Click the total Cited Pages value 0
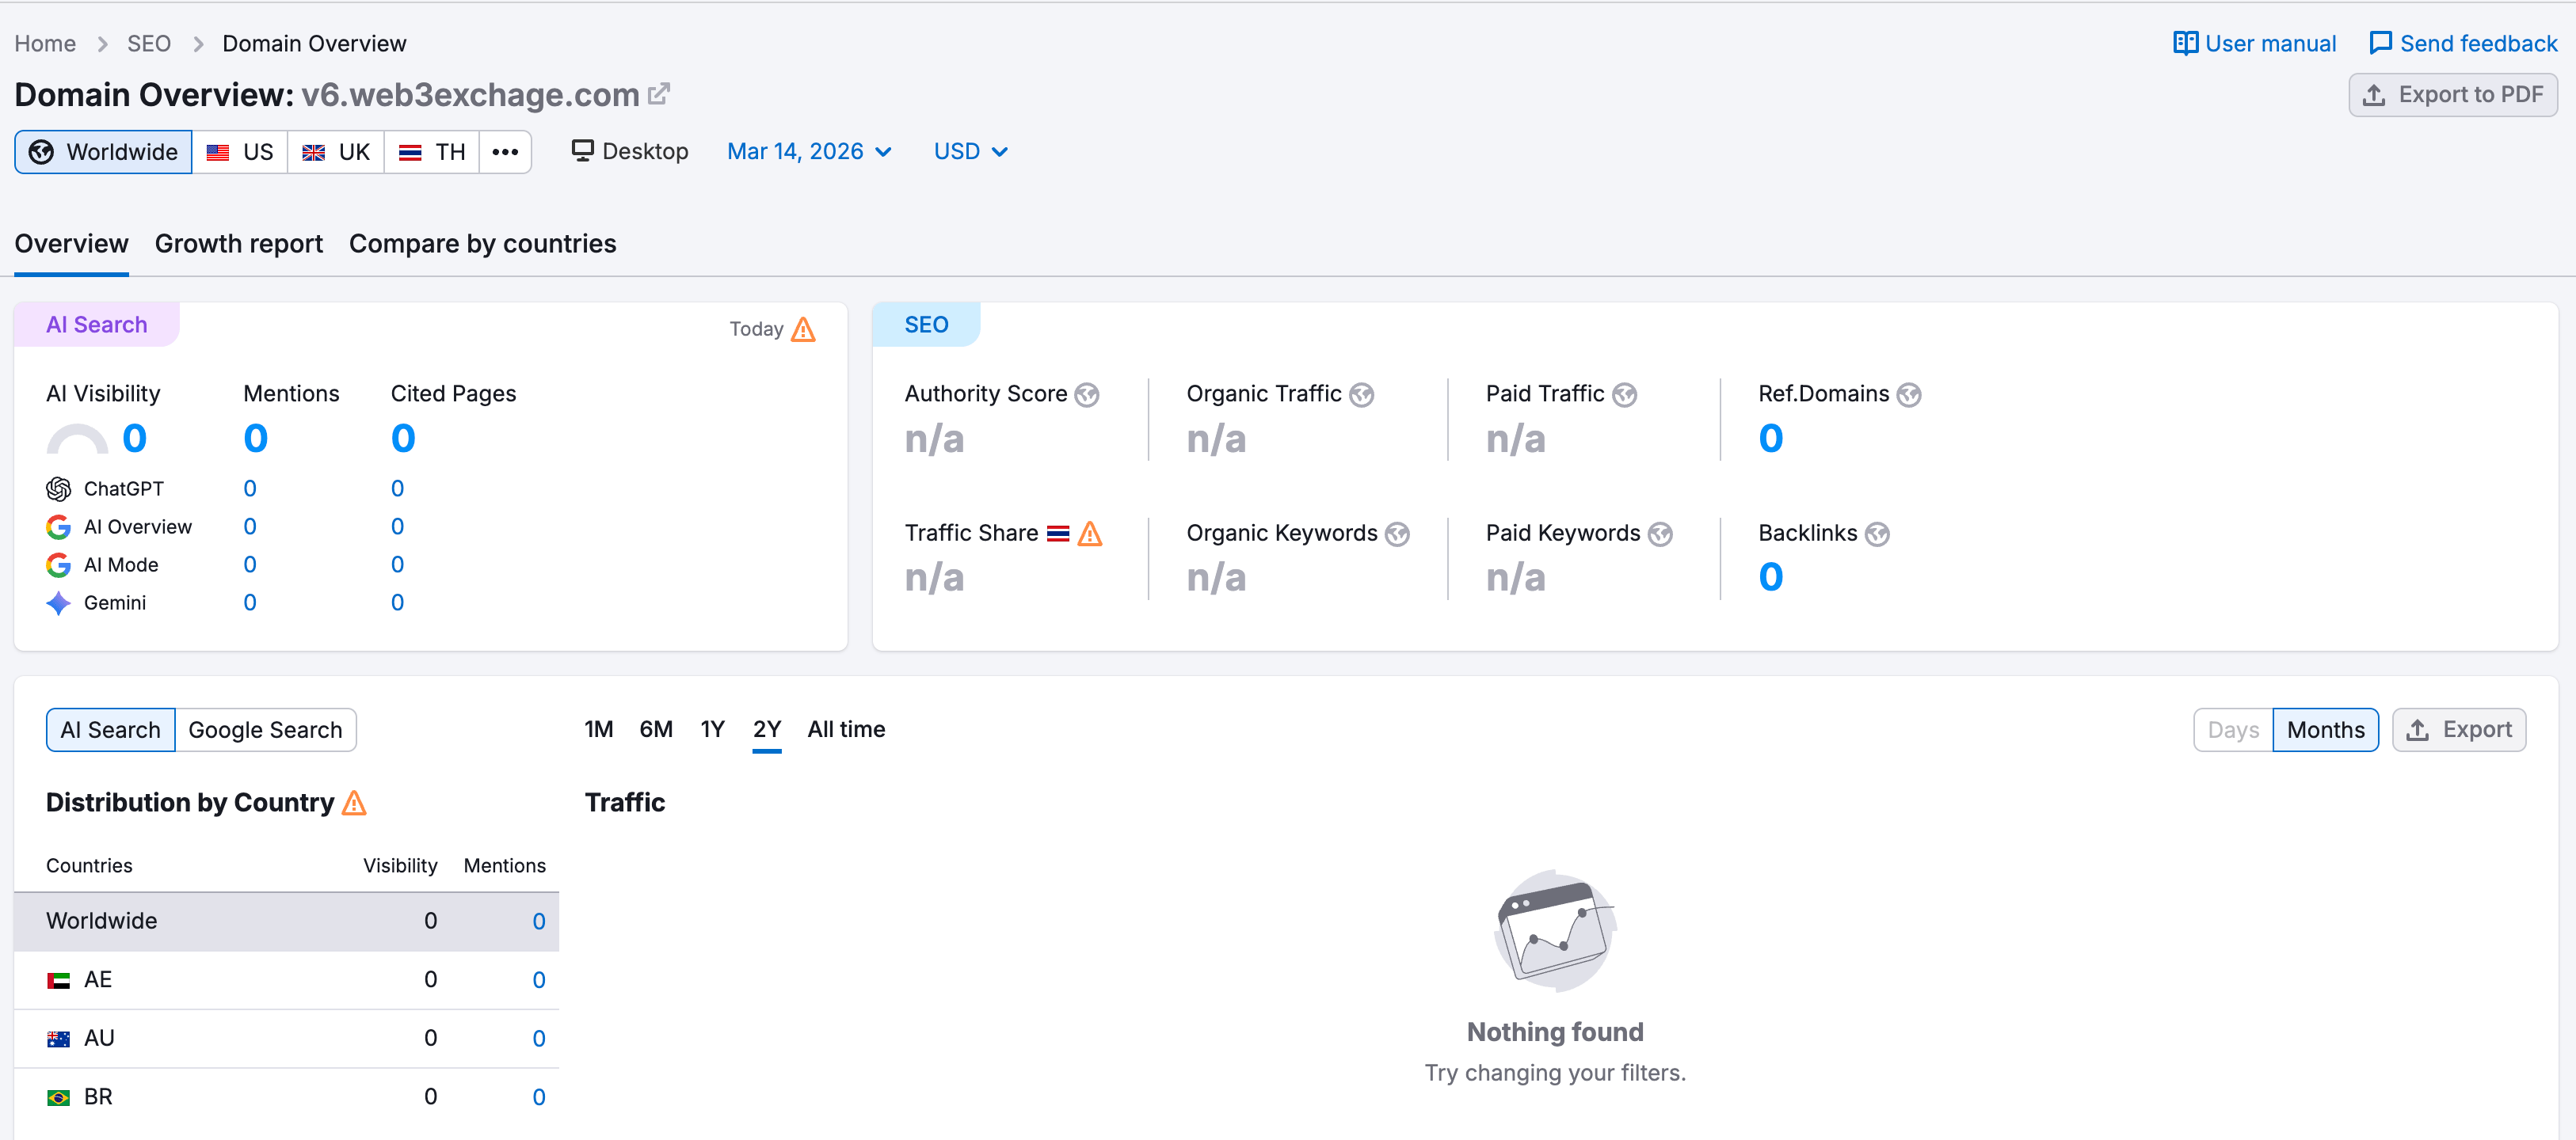 (x=403, y=439)
